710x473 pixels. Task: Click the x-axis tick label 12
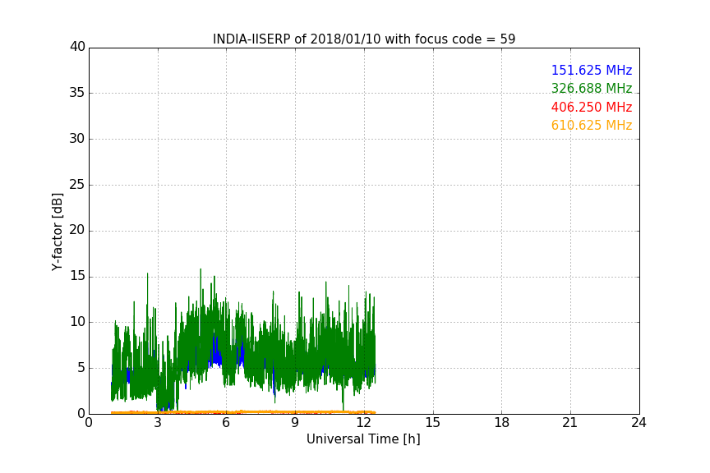tap(364, 423)
